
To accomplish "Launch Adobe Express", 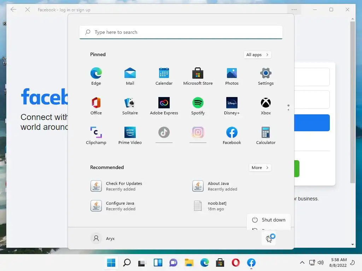I will click(164, 106).
